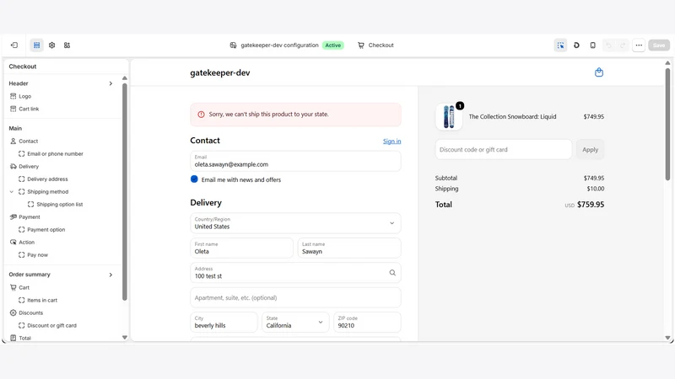Click the preview scrollbar up arrow
This screenshot has height=379, width=675.
pos(667,63)
